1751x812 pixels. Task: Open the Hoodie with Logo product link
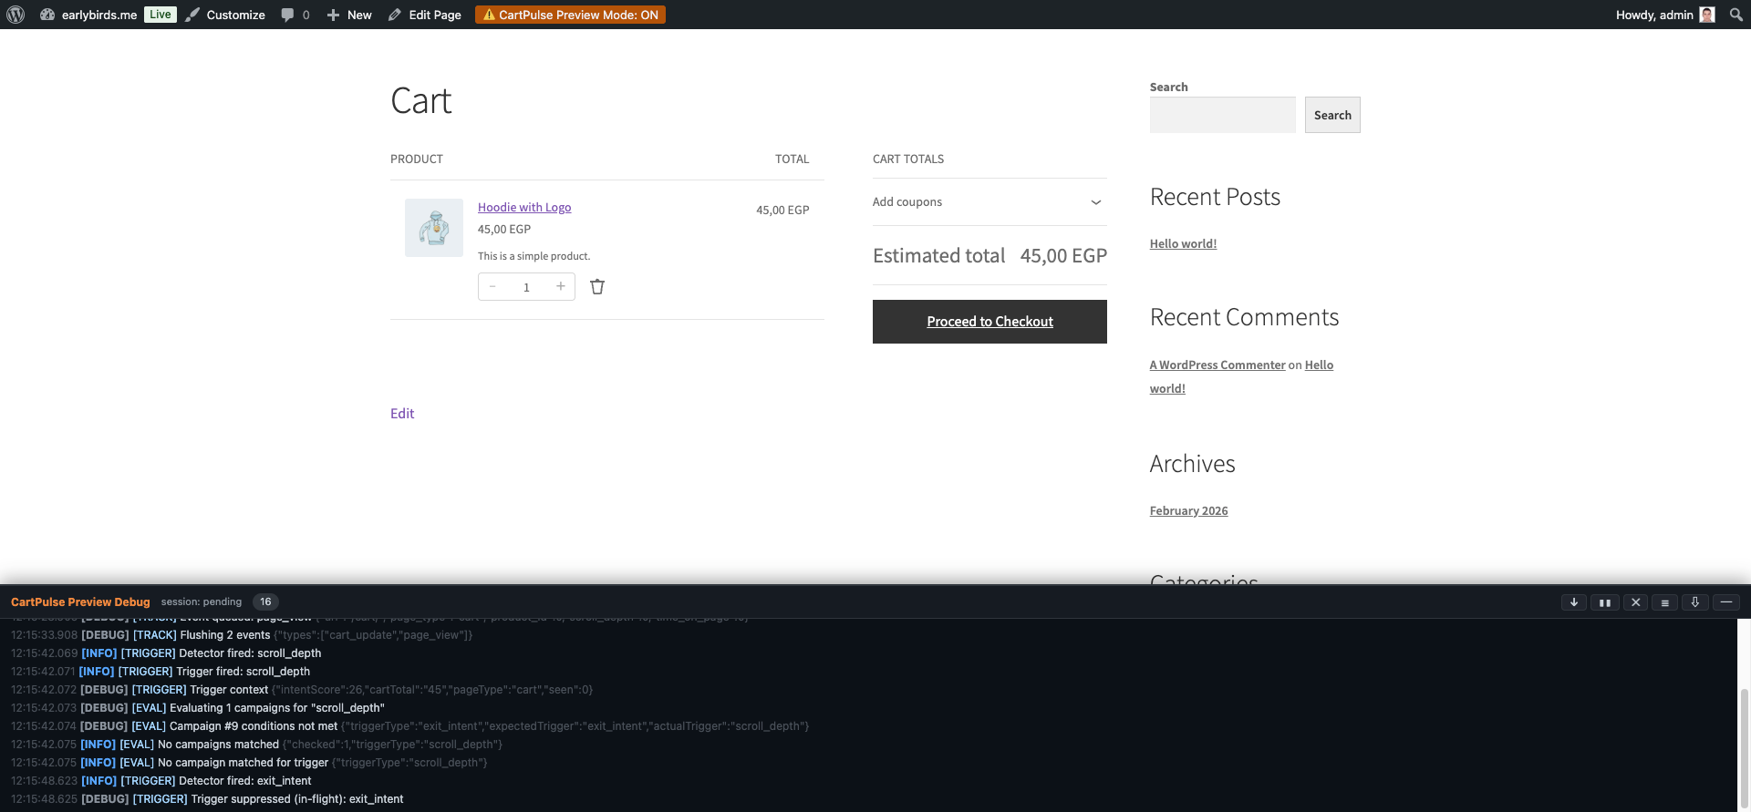click(524, 208)
